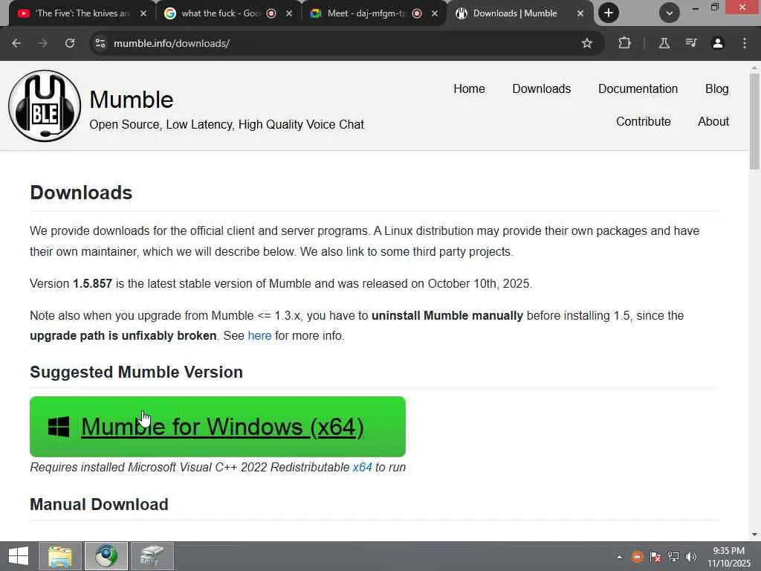Click the Mumble site title text

(x=132, y=100)
